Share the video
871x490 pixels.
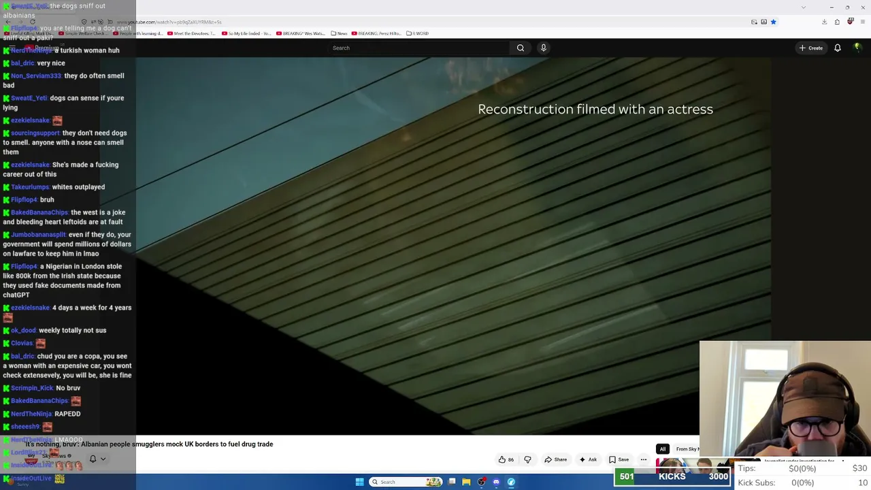[x=556, y=459]
